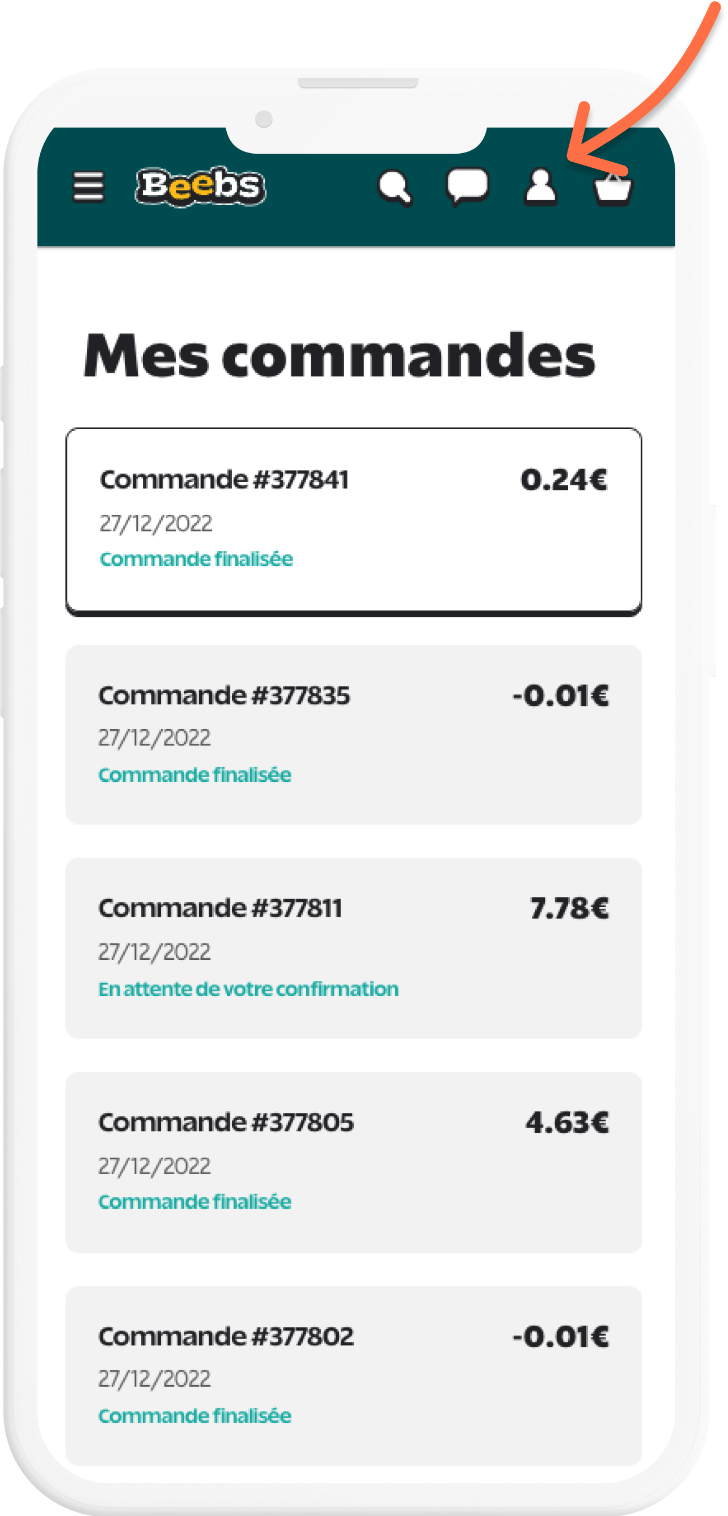
Task: Tap 'Commande finalisée' under order #377841
Action: (196, 559)
